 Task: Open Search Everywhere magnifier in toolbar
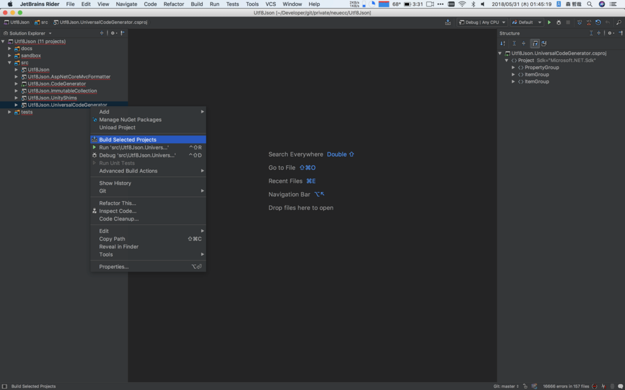pyautogui.click(x=619, y=23)
